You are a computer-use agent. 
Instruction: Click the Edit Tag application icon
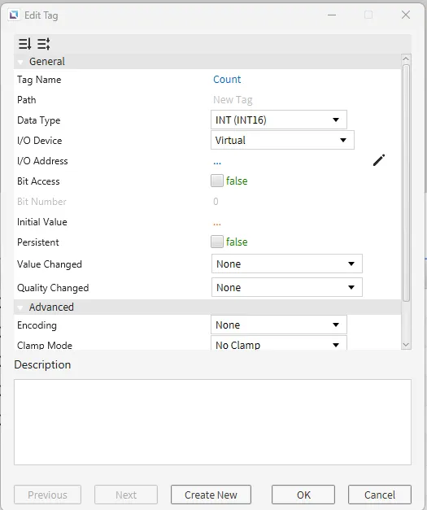[14, 15]
